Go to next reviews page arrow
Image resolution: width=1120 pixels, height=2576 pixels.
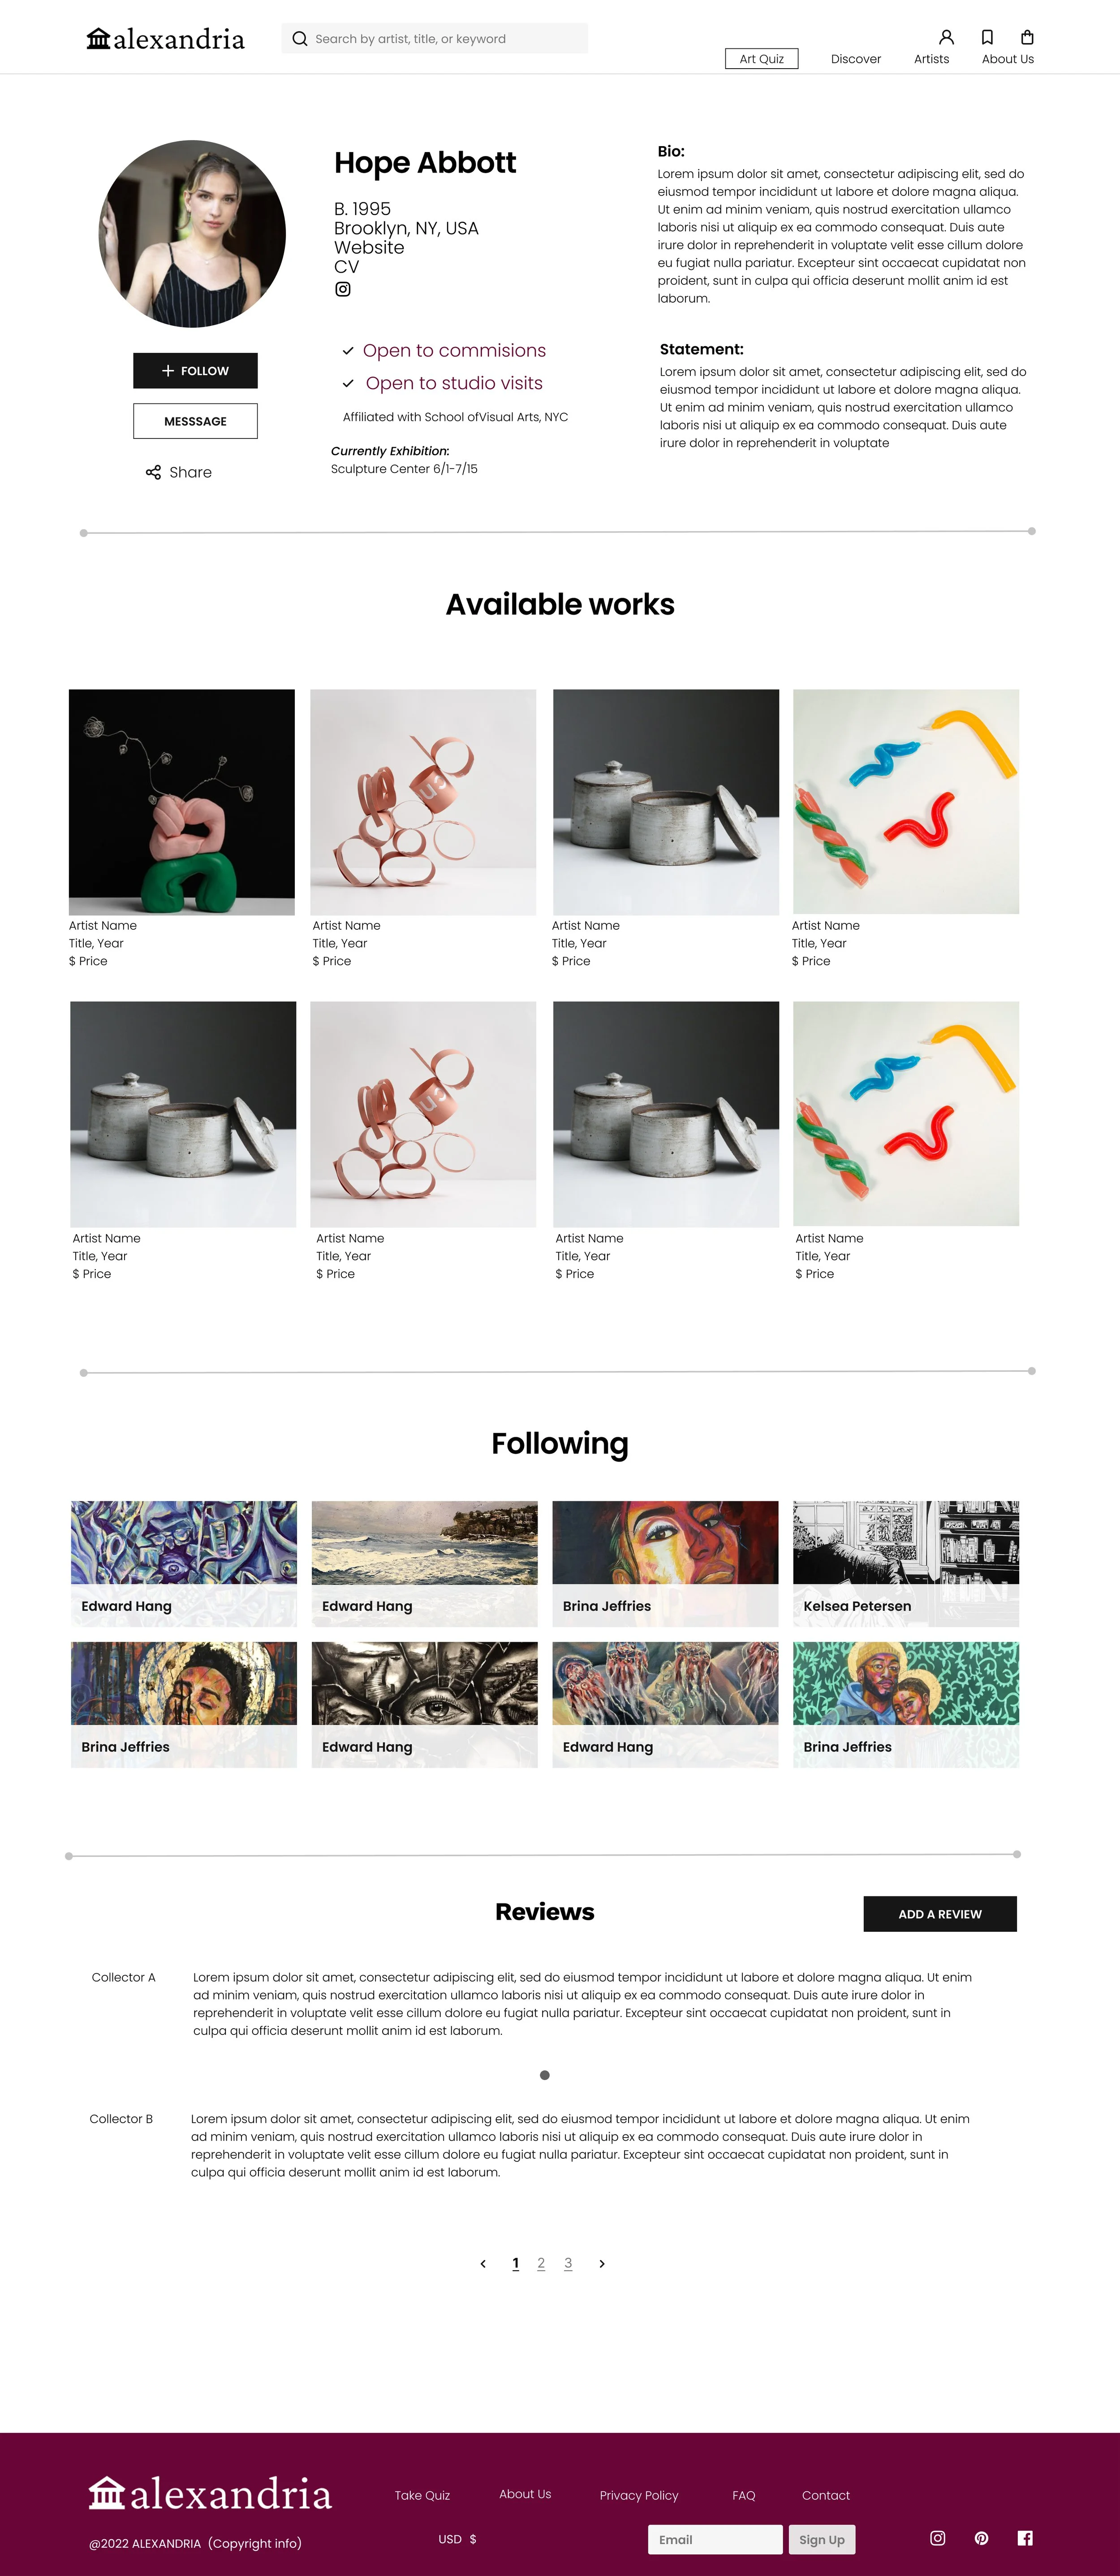602,2264
